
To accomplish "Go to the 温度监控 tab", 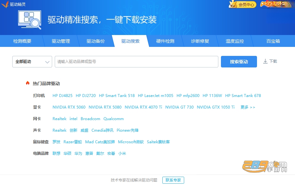I will point(235,41).
